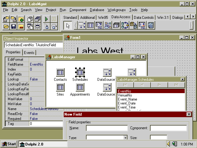This screenshot has height=148, width=197.
Task: Select Event_Date in fields list
Action: [151, 103]
